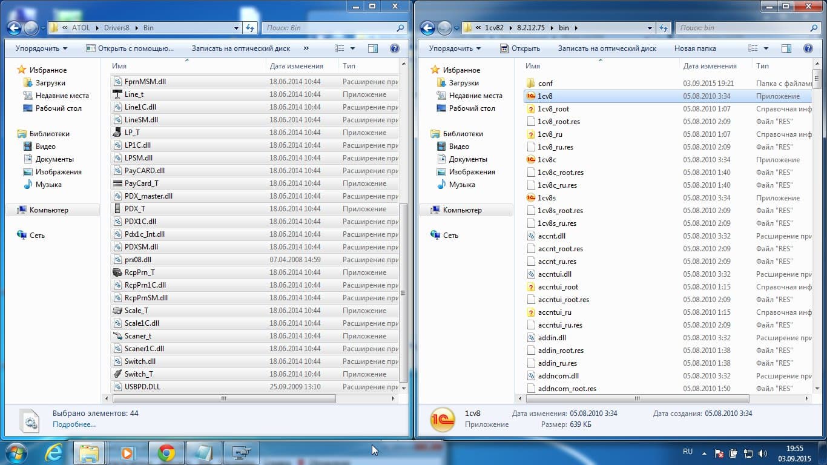Go back in the right Explorer window
Viewport: 827px width, 465px height.
pyautogui.click(x=427, y=28)
